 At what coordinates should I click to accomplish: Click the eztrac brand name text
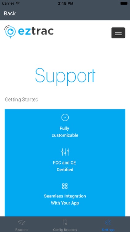36,31
